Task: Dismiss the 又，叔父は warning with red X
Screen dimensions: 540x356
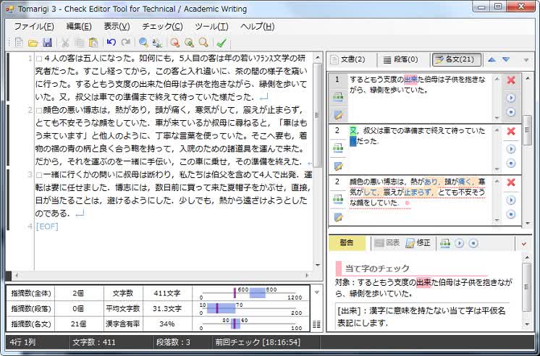Action: (x=511, y=131)
